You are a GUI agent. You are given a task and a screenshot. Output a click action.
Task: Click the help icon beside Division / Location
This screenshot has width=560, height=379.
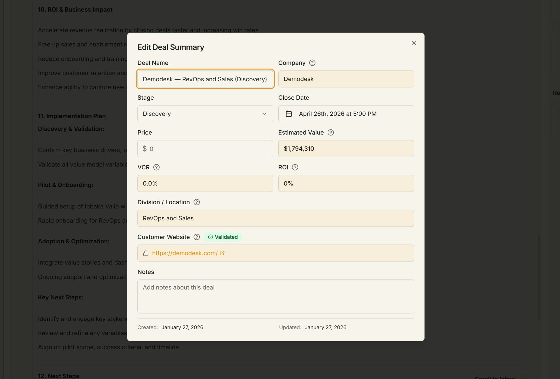[196, 202]
